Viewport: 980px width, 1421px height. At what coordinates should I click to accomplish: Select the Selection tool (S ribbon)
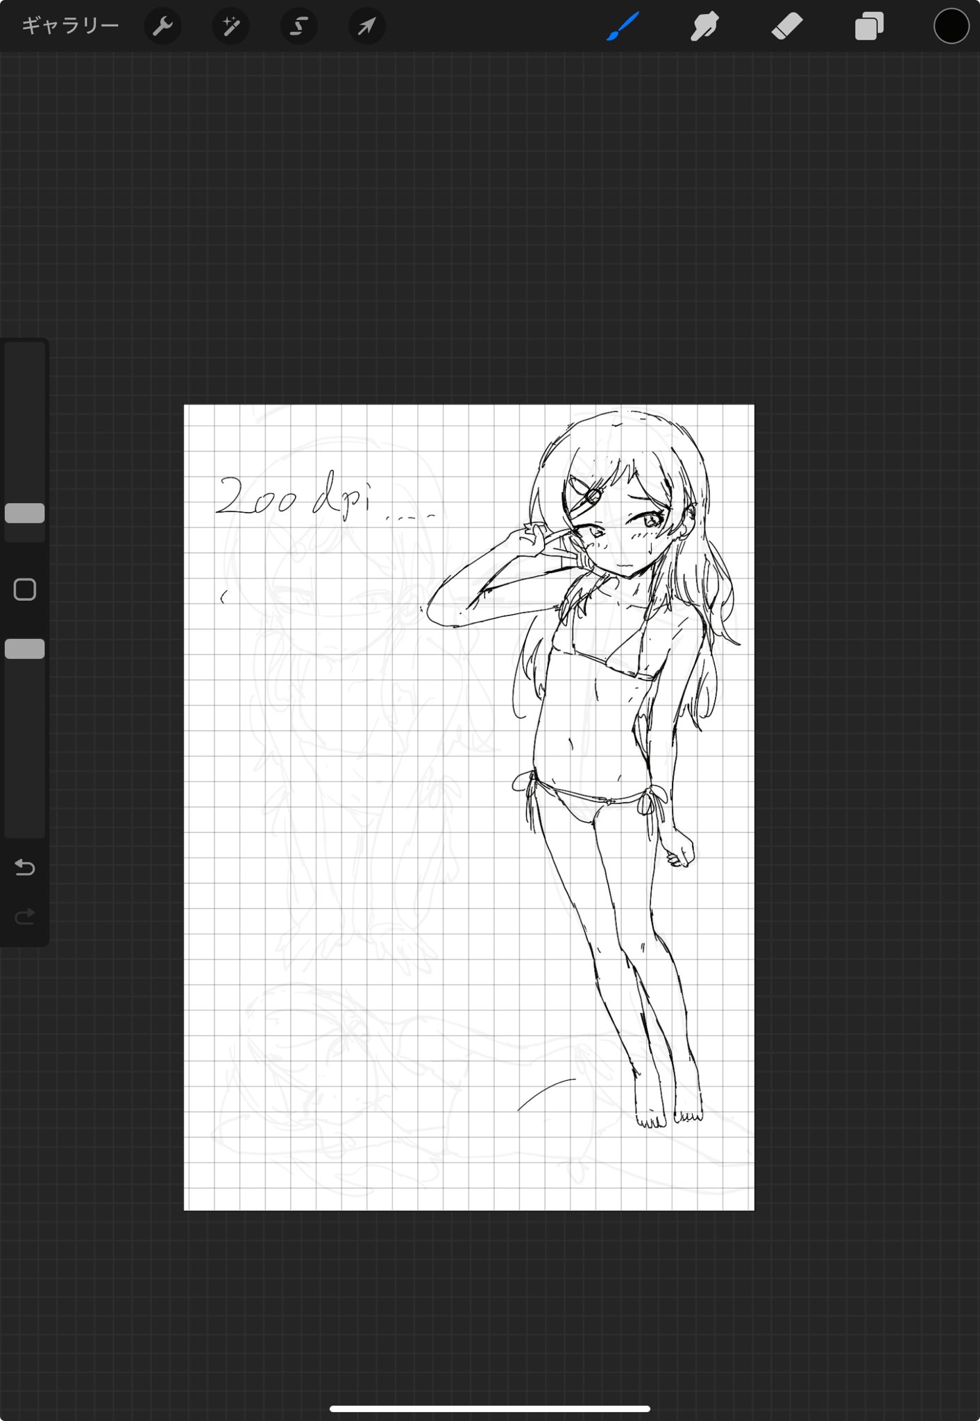[x=298, y=26]
